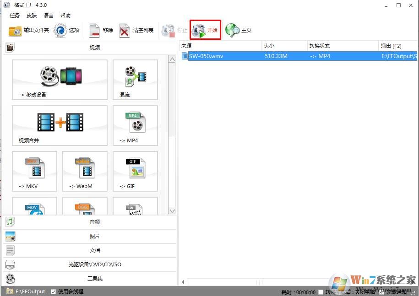Select the convert to MKV tile
The height and width of the screenshot is (296, 419).
[x=34, y=172]
